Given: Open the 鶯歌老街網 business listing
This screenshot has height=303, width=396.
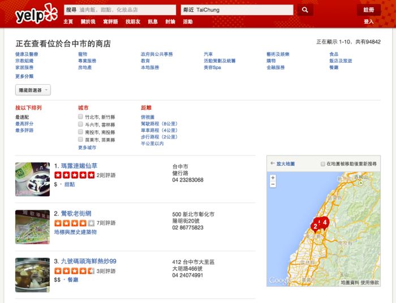Looking at the screenshot, I should coord(76,214).
